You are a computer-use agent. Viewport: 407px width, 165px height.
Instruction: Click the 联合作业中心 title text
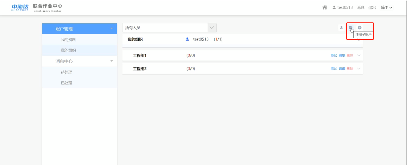(x=48, y=6)
